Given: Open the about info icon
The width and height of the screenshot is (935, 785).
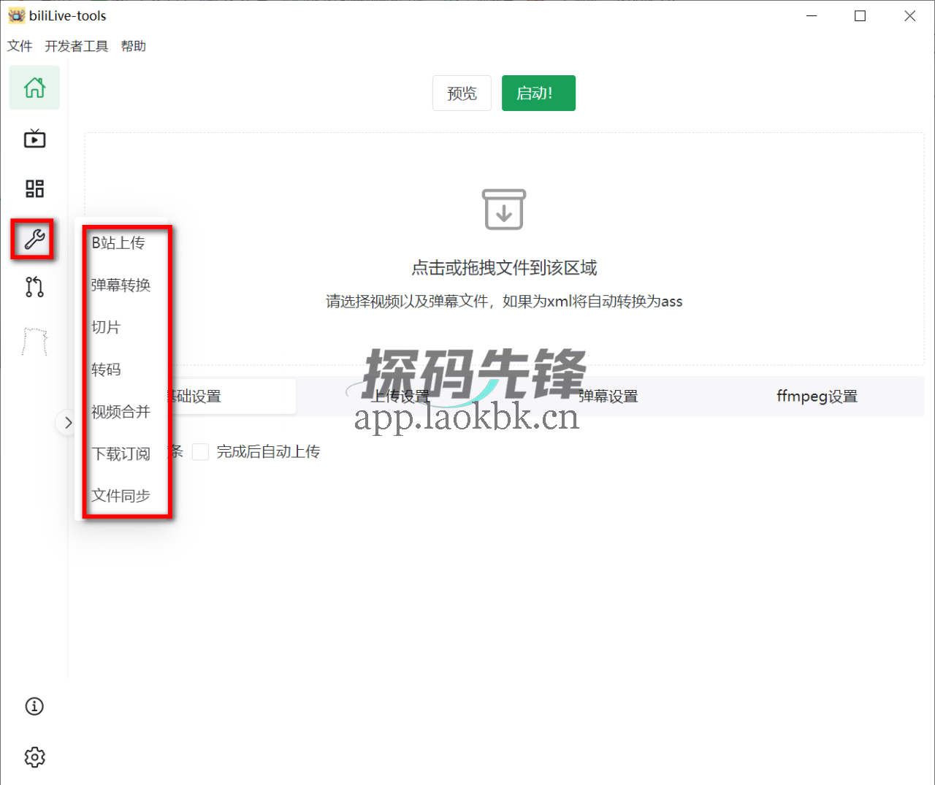Looking at the screenshot, I should 34,706.
